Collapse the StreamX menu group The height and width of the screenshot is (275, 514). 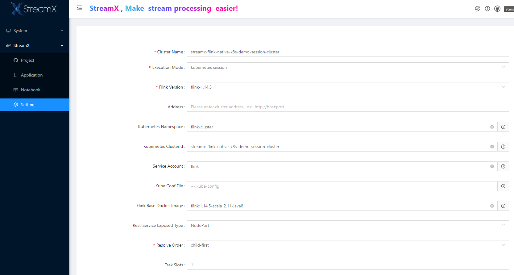[x=35, y=45]
